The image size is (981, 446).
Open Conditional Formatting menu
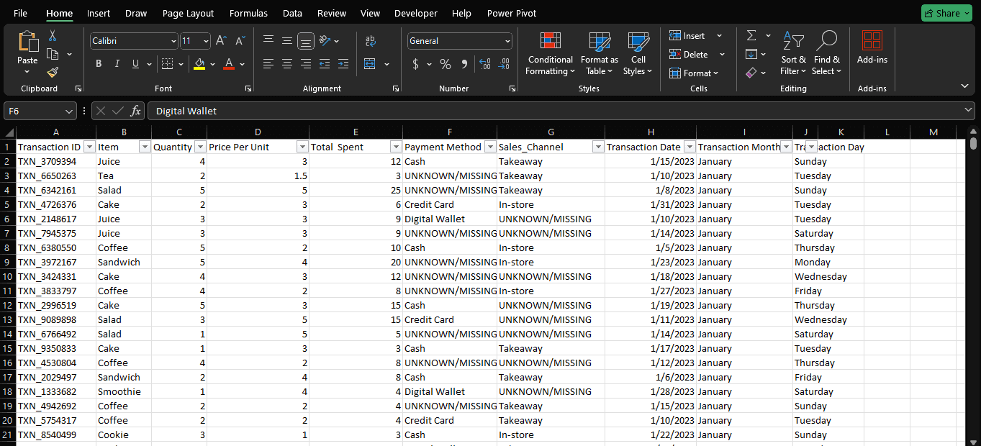point(551,54)
